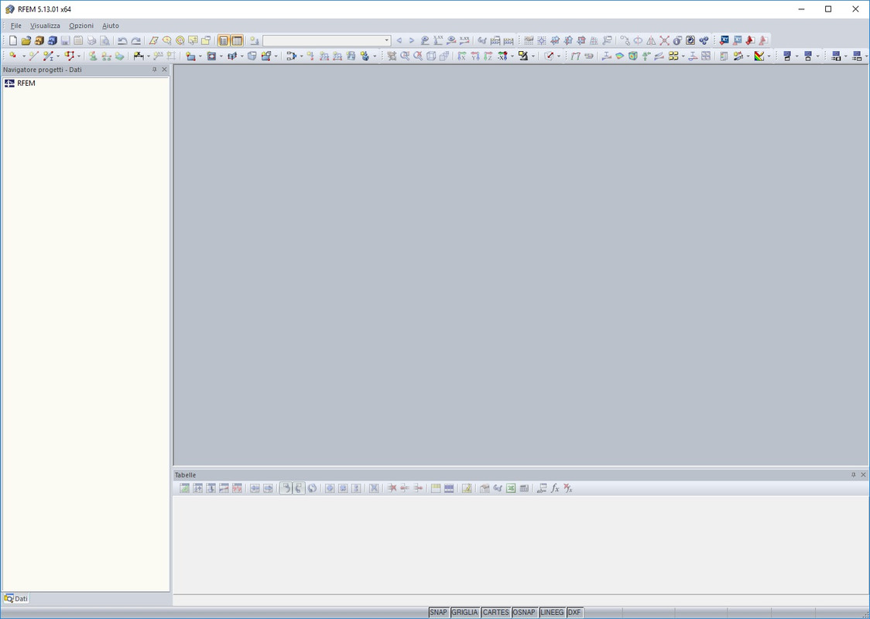Click the overlapping windows icon in the toolbar

click(206, 40)
